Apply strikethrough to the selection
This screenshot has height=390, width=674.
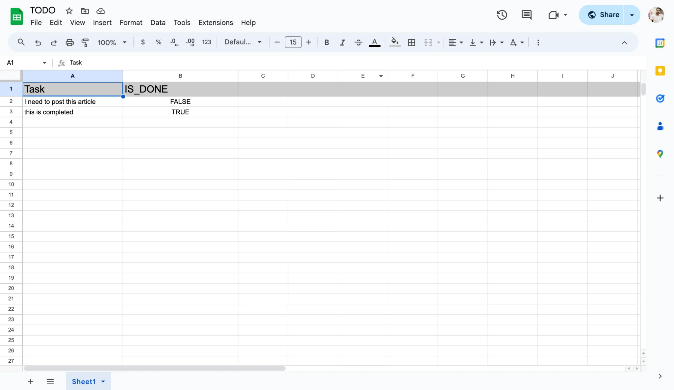pos(358,42)
